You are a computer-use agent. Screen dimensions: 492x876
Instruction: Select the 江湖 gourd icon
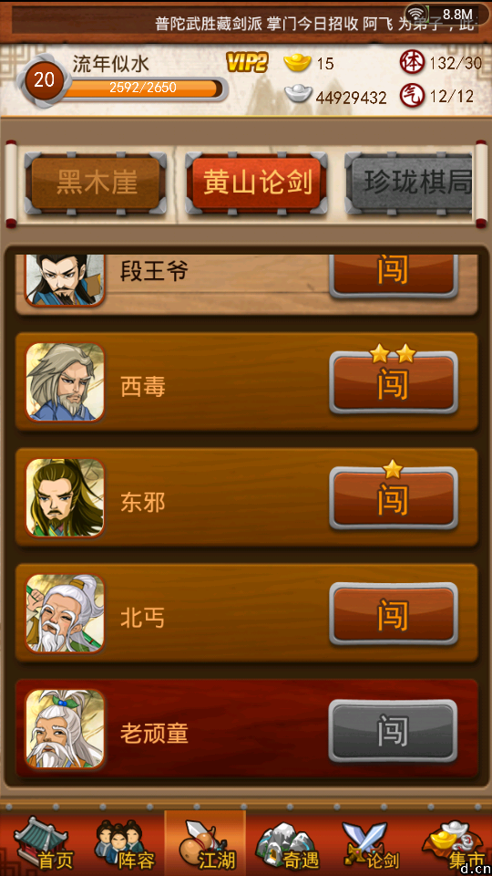coord(205,844)
